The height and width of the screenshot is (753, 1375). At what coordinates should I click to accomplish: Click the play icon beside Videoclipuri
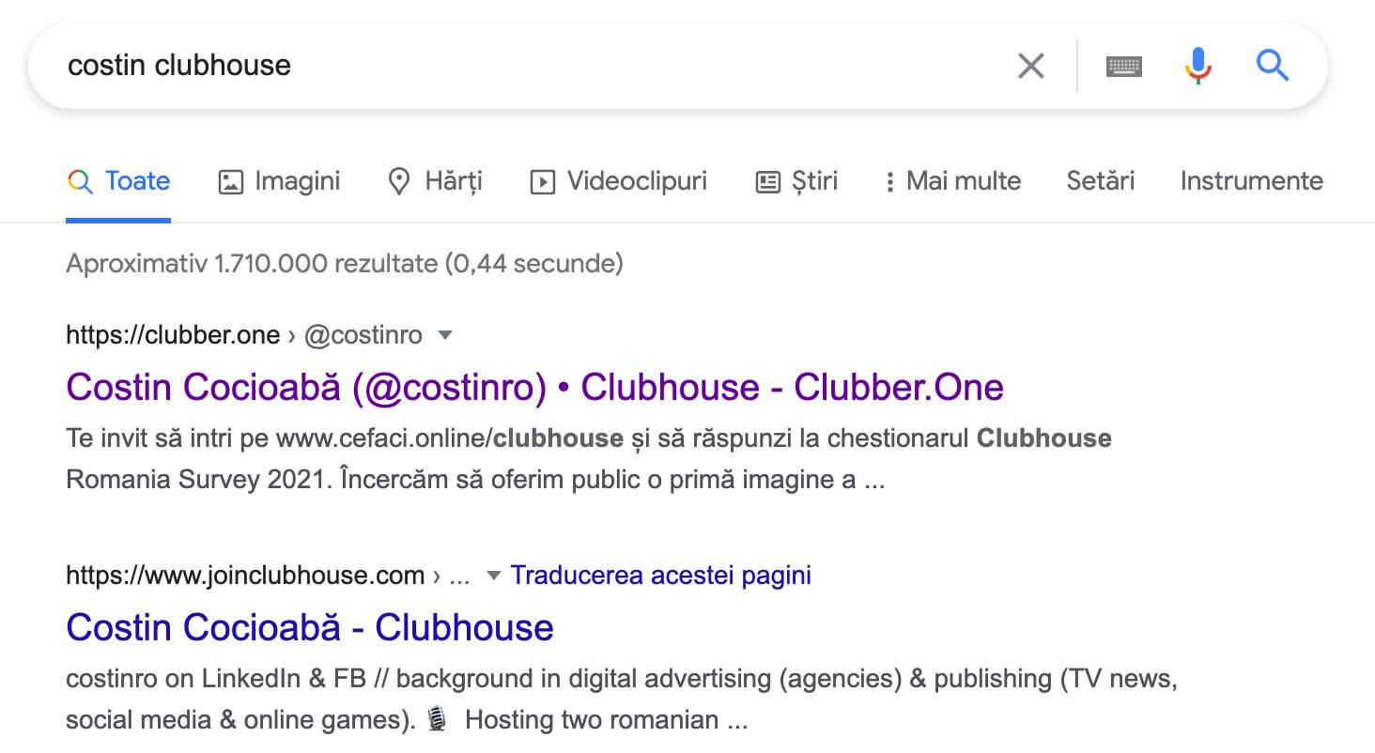click(542, 181)
